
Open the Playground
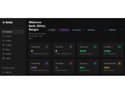pyautogui.click(x=64, y=30)
